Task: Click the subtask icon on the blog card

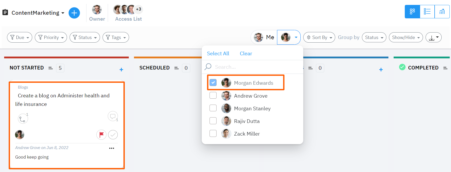Action: pos(23,118)
